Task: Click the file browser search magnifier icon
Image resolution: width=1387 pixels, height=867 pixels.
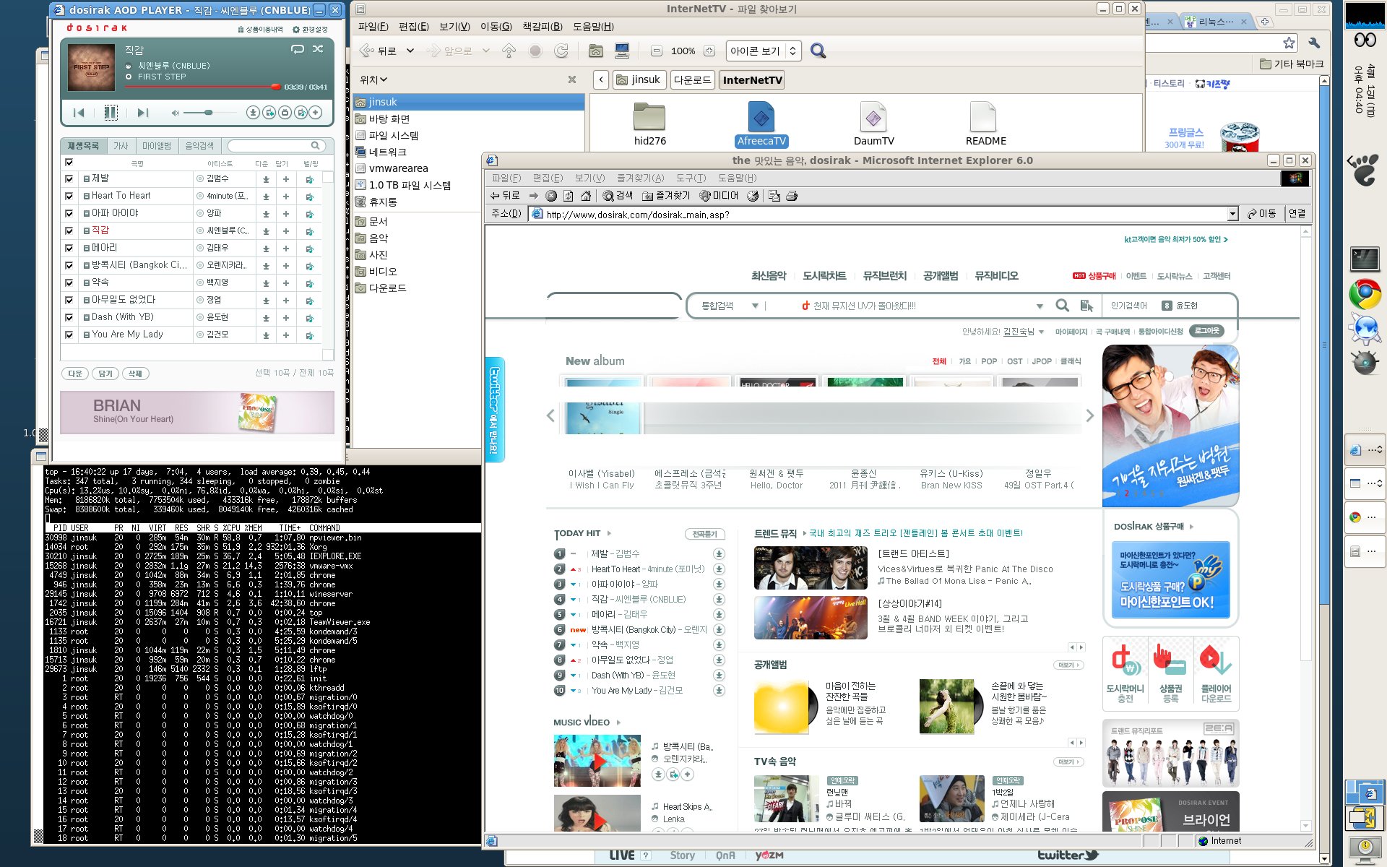Action: coord(818,51)
